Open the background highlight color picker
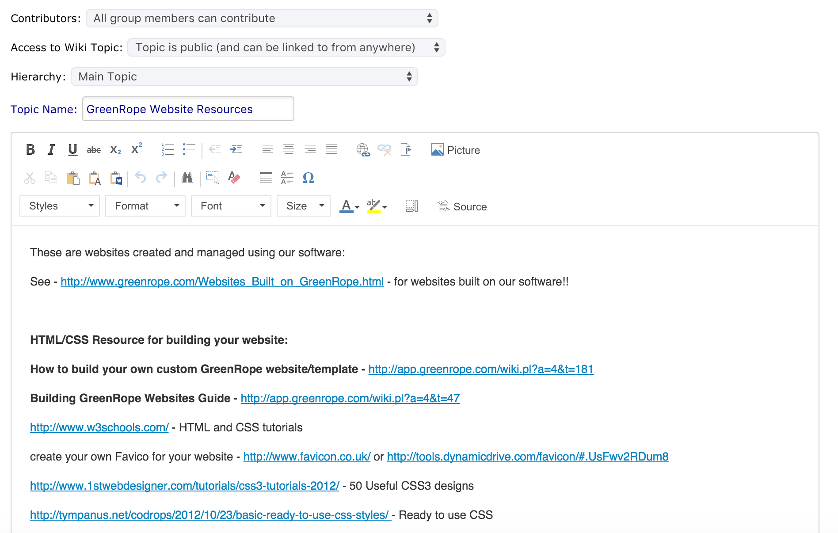The height and width of the screenshot is (533, 838). pos(377,206)
